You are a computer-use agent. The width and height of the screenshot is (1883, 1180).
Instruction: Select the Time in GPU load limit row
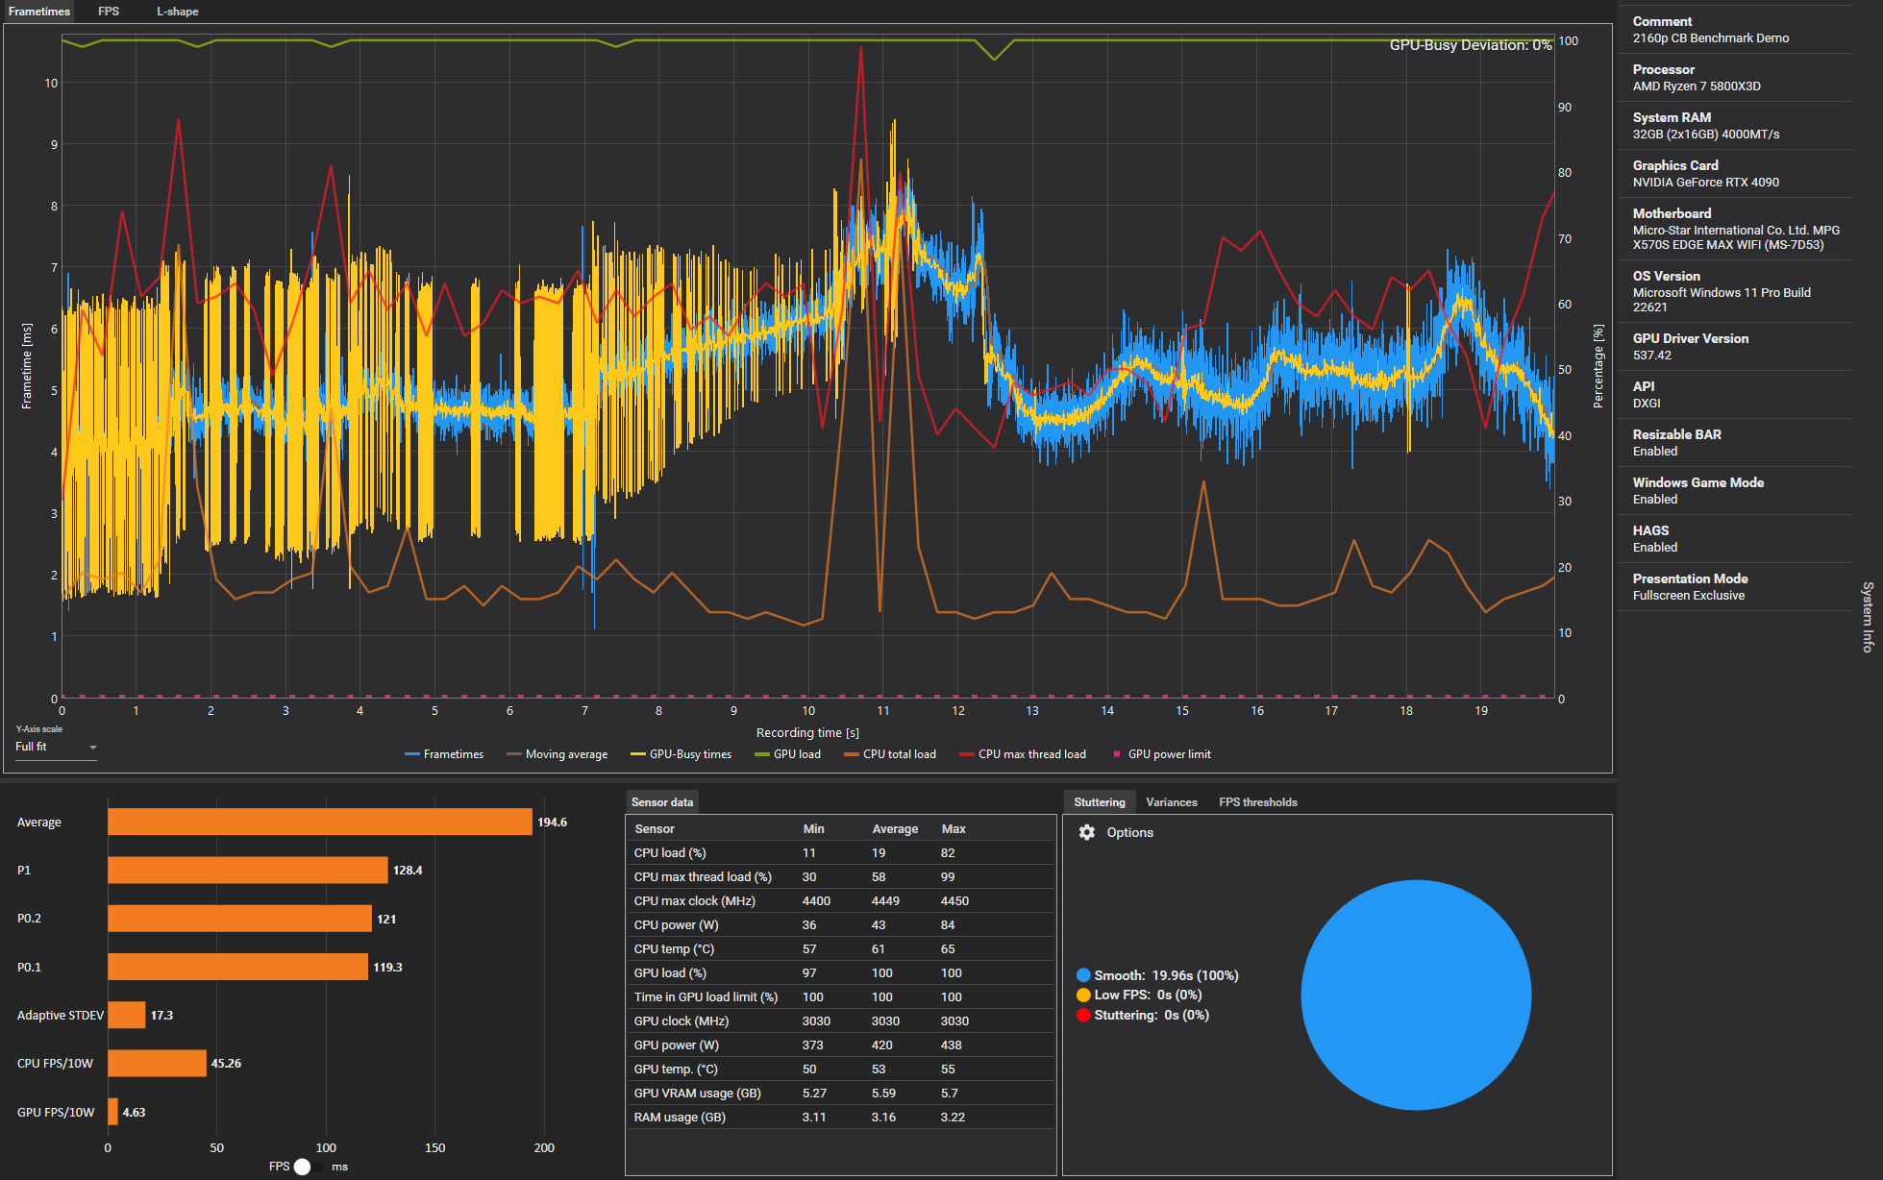[x=841, y=997]
